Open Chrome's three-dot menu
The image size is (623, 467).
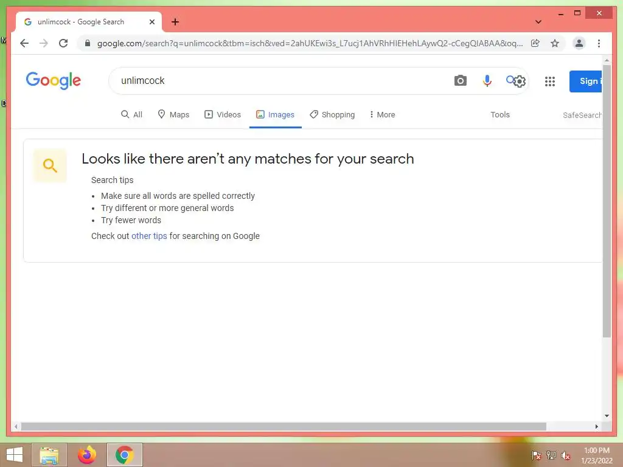599,43
